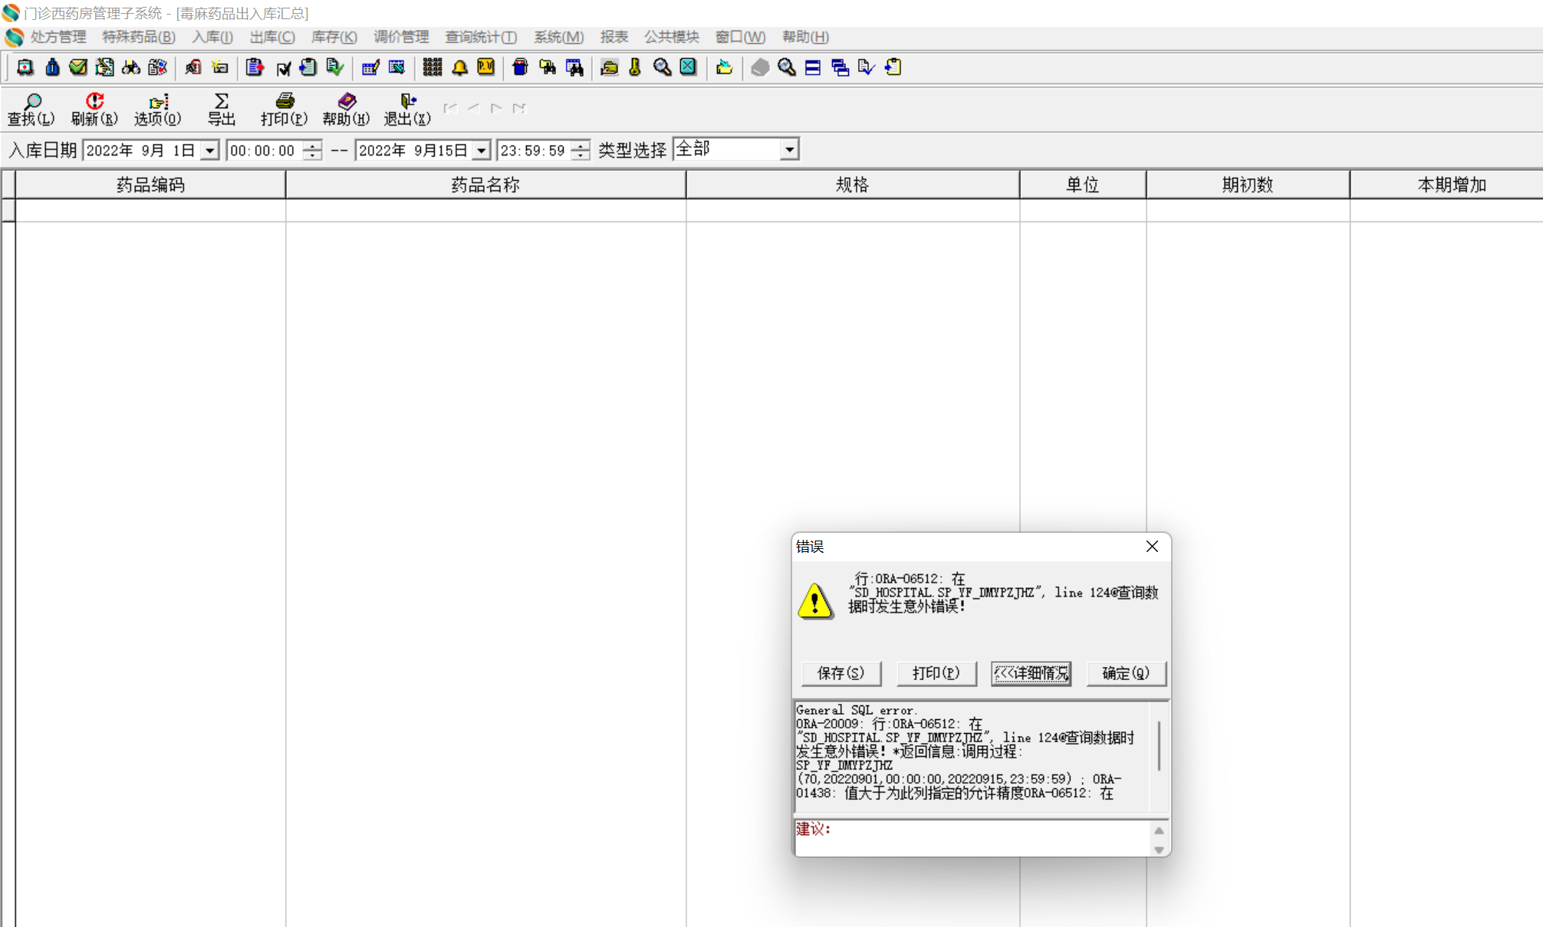Click the 刷新(R) refresh icon
Screen dimensions: 1543x927
(94, 108)
